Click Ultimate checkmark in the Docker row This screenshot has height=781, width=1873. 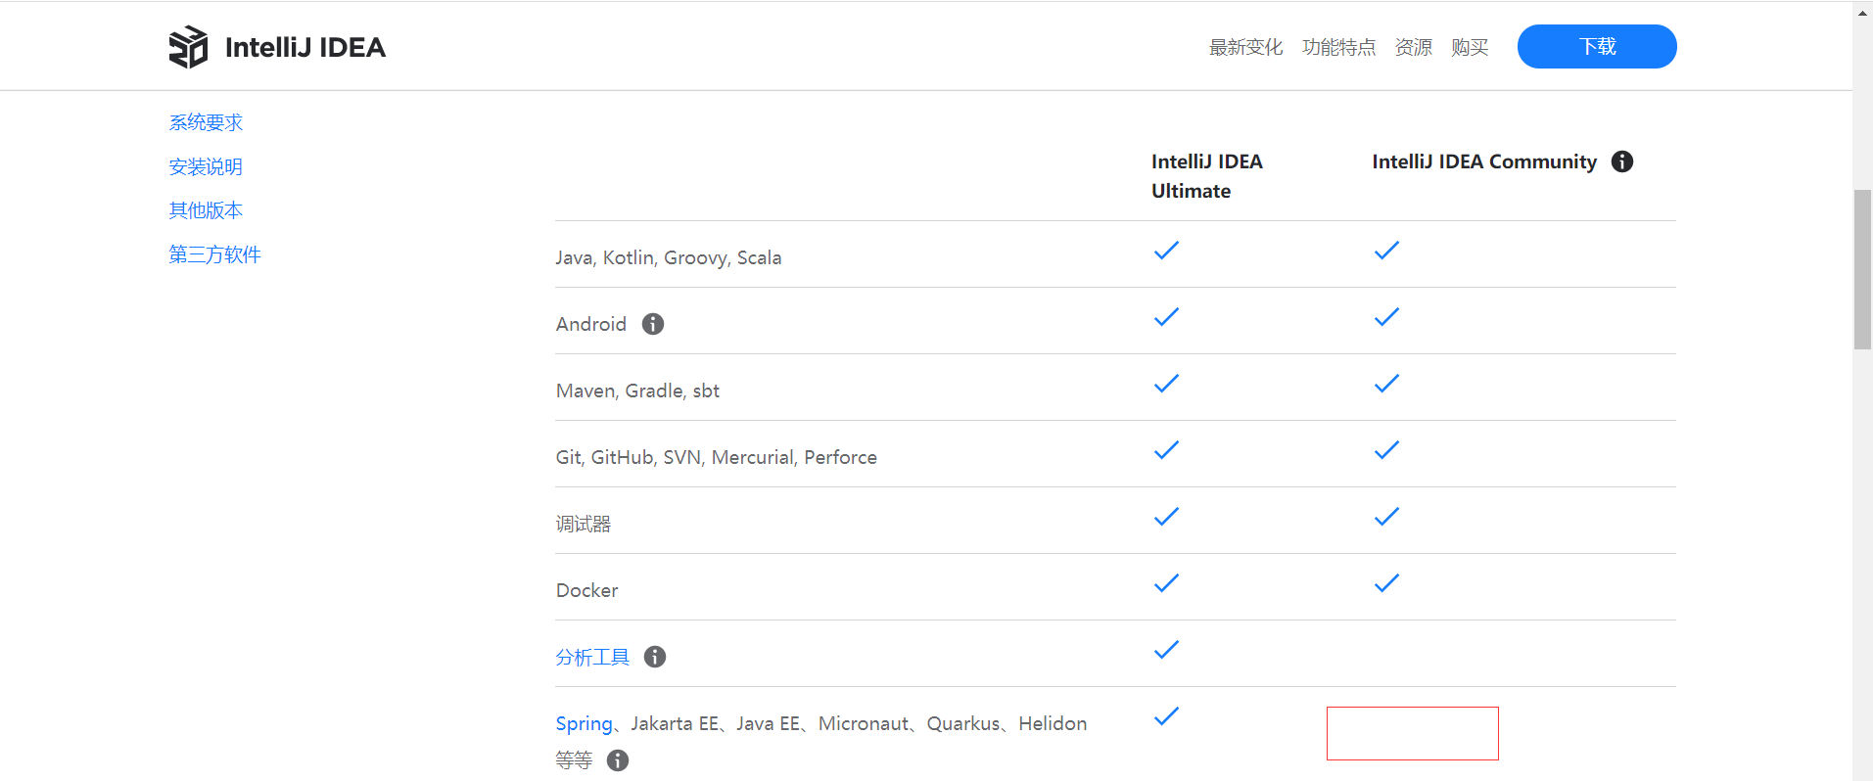(x=1166, y=583)
